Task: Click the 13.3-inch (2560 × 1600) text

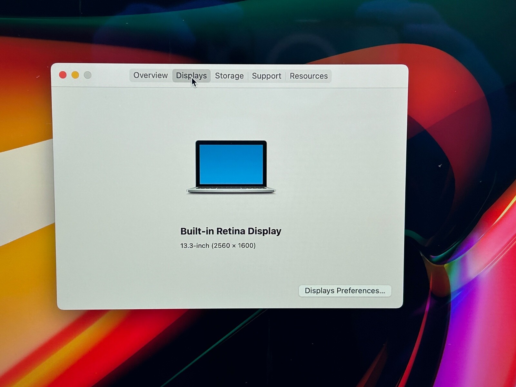Action: [218, 246]
